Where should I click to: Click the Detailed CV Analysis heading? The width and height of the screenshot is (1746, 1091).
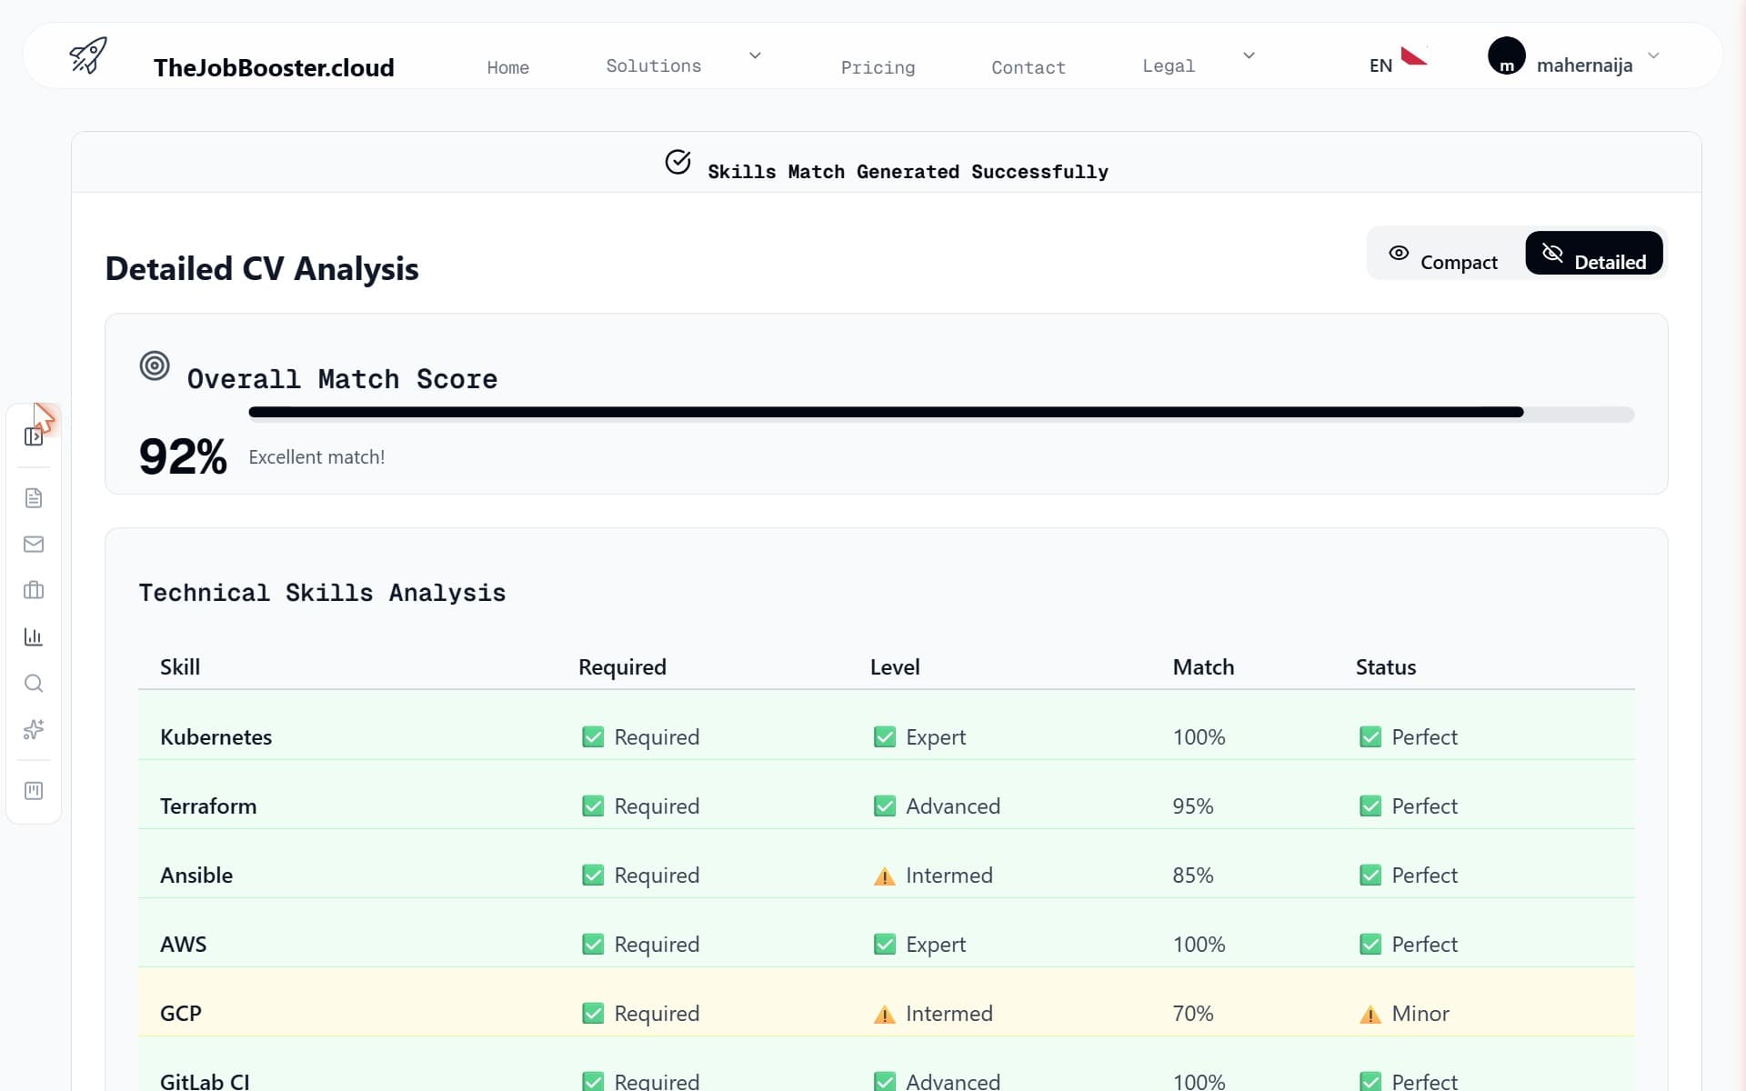click(x=262, y=268)
